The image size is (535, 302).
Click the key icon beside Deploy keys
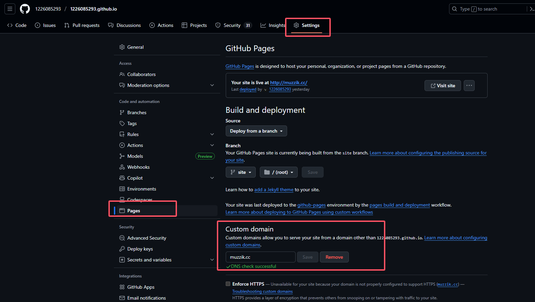(122, 249)
